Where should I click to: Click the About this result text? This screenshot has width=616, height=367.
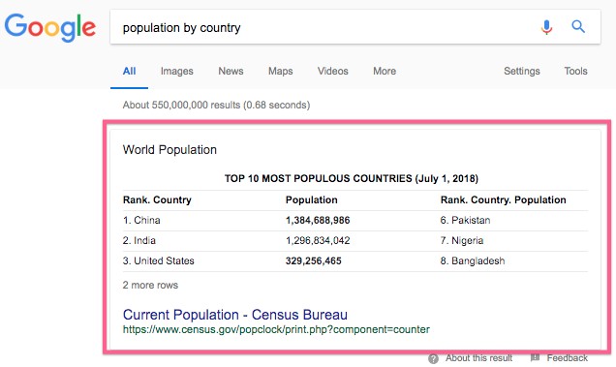tap(478, 358)
